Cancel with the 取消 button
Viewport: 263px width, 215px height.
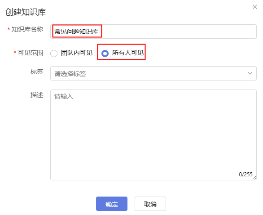pyautogui.click(x=150, y=204)
